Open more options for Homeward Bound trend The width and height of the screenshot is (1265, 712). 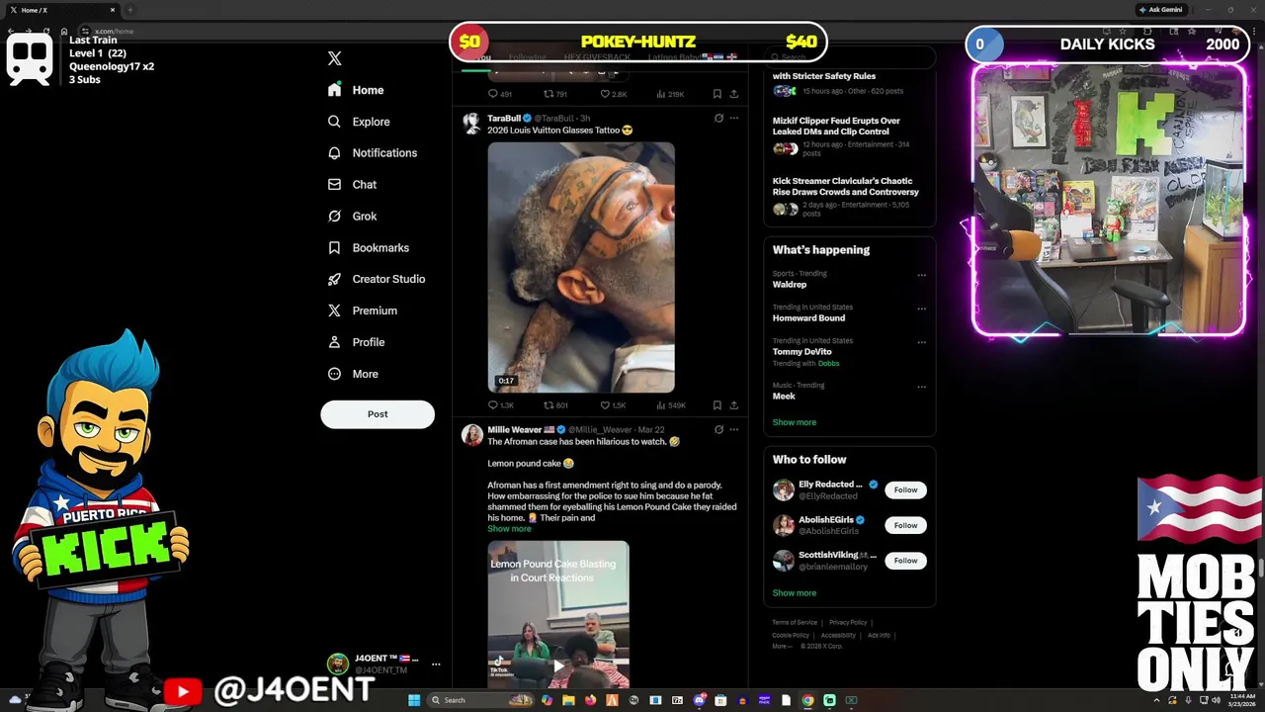(921, 309)
